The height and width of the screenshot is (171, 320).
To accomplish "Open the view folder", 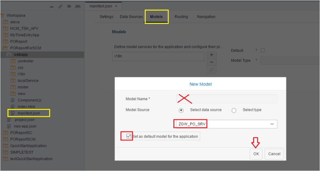I will coord(22,93).
